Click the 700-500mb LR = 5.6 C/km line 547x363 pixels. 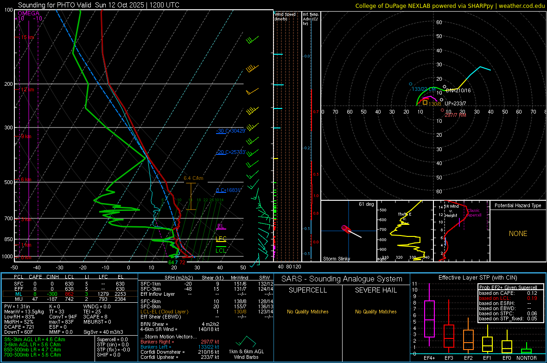[x=32, y=355]
